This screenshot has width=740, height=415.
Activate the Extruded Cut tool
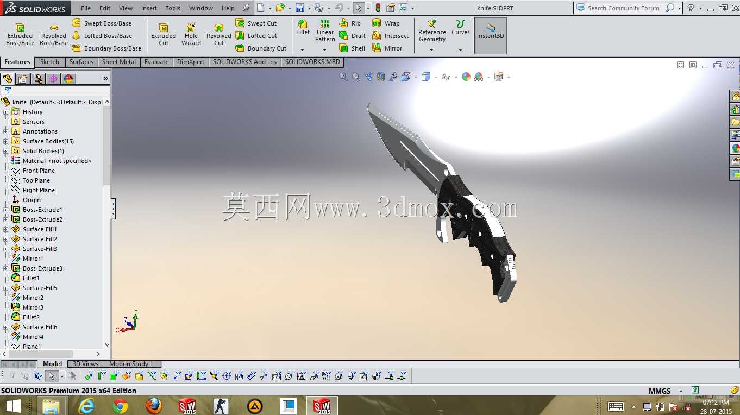tap(164, 34)
